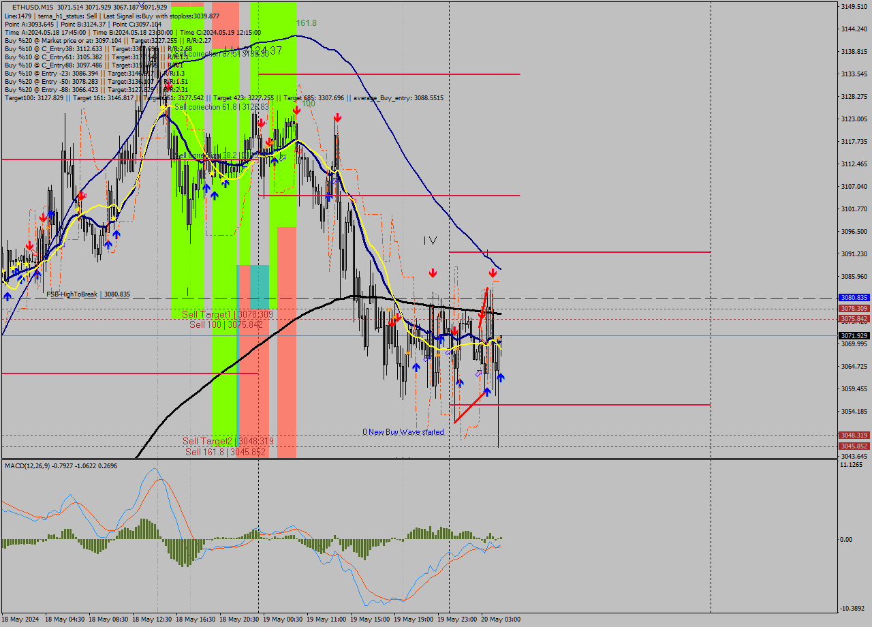Click the hollow blue arrow signal near the recent low
The height and width of the screenshot is (627, 872).
[478, 373]
